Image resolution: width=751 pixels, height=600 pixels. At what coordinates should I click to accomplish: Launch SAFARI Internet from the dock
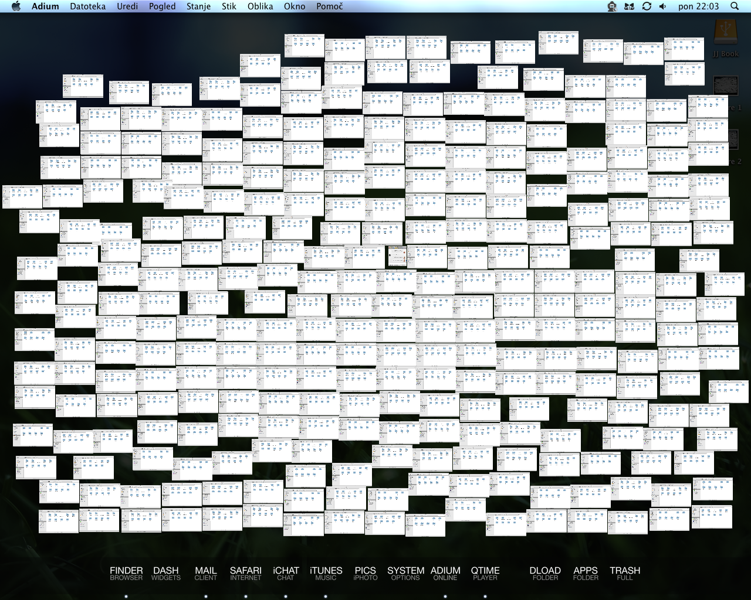pos(246,573)
